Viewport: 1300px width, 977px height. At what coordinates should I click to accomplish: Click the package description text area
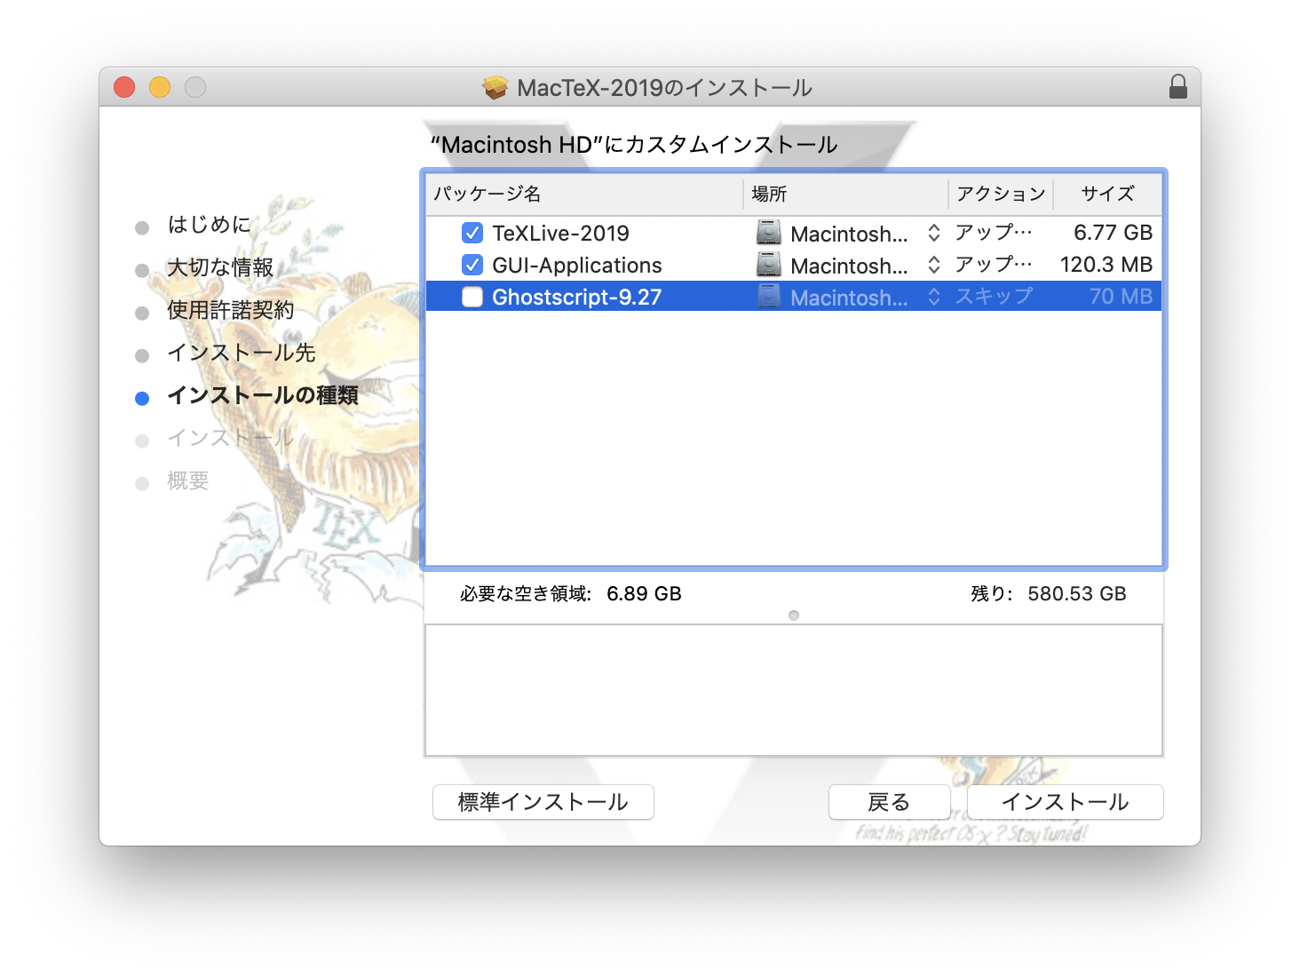coord(794,690)
